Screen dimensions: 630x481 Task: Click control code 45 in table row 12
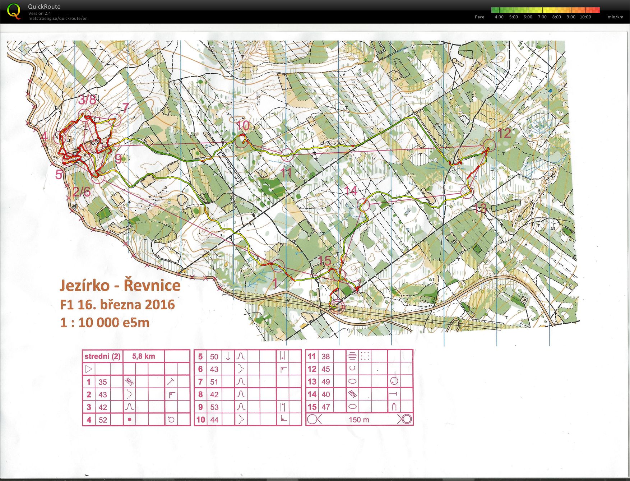pos(325,369)
